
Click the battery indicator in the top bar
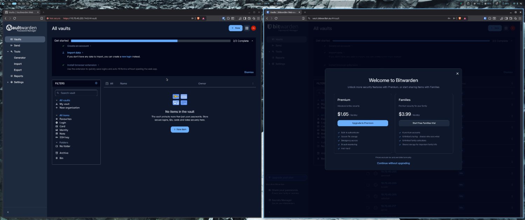point(505,4)
